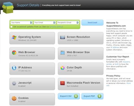The image size is (134, 106).
Task: Click the Macromedia Flash Version icon
Action: click(x=62, y=83)
